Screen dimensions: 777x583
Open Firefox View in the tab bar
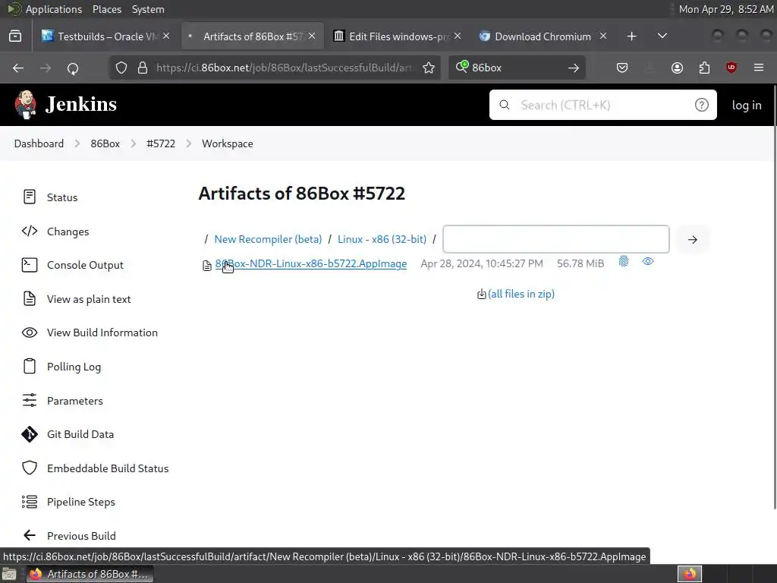(x=15, y=36)
